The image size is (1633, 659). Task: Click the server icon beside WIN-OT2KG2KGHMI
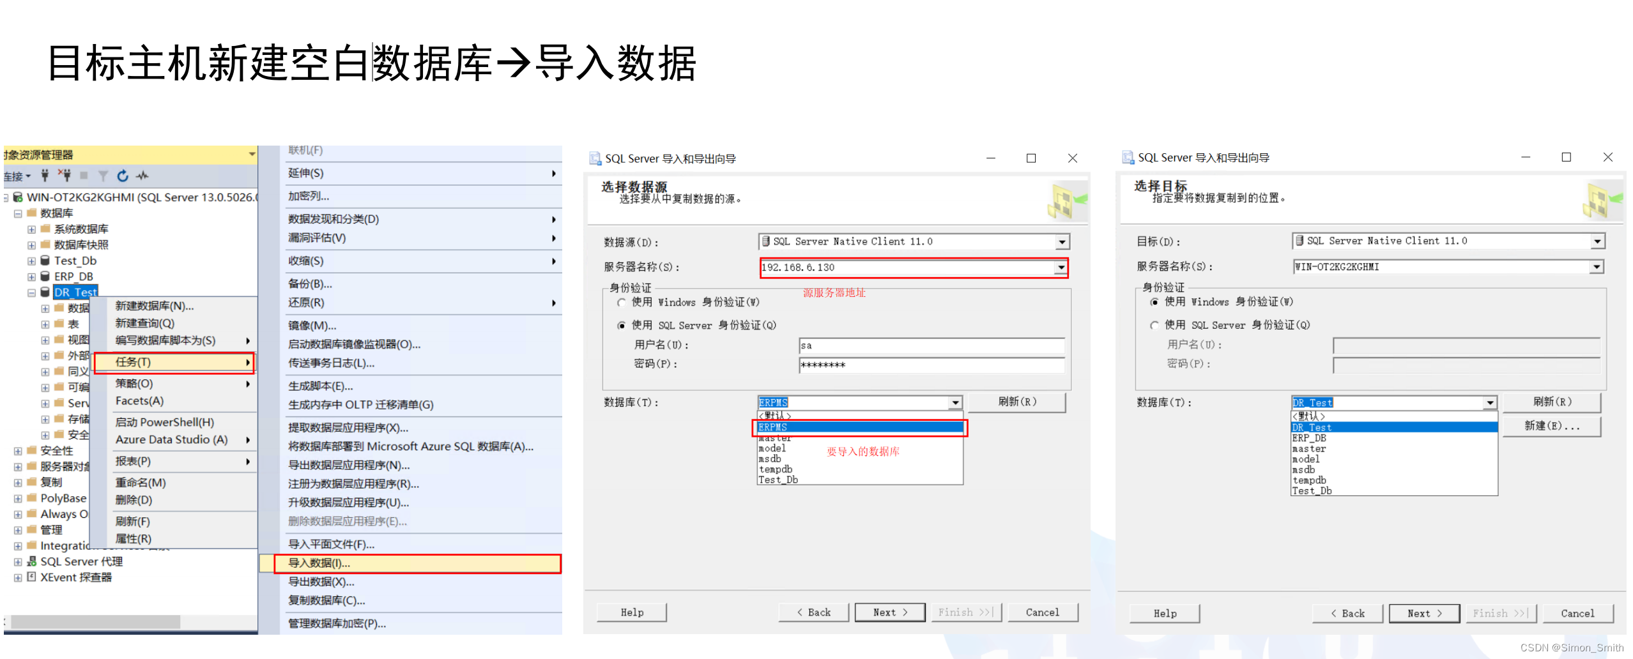tap(18, 197)
